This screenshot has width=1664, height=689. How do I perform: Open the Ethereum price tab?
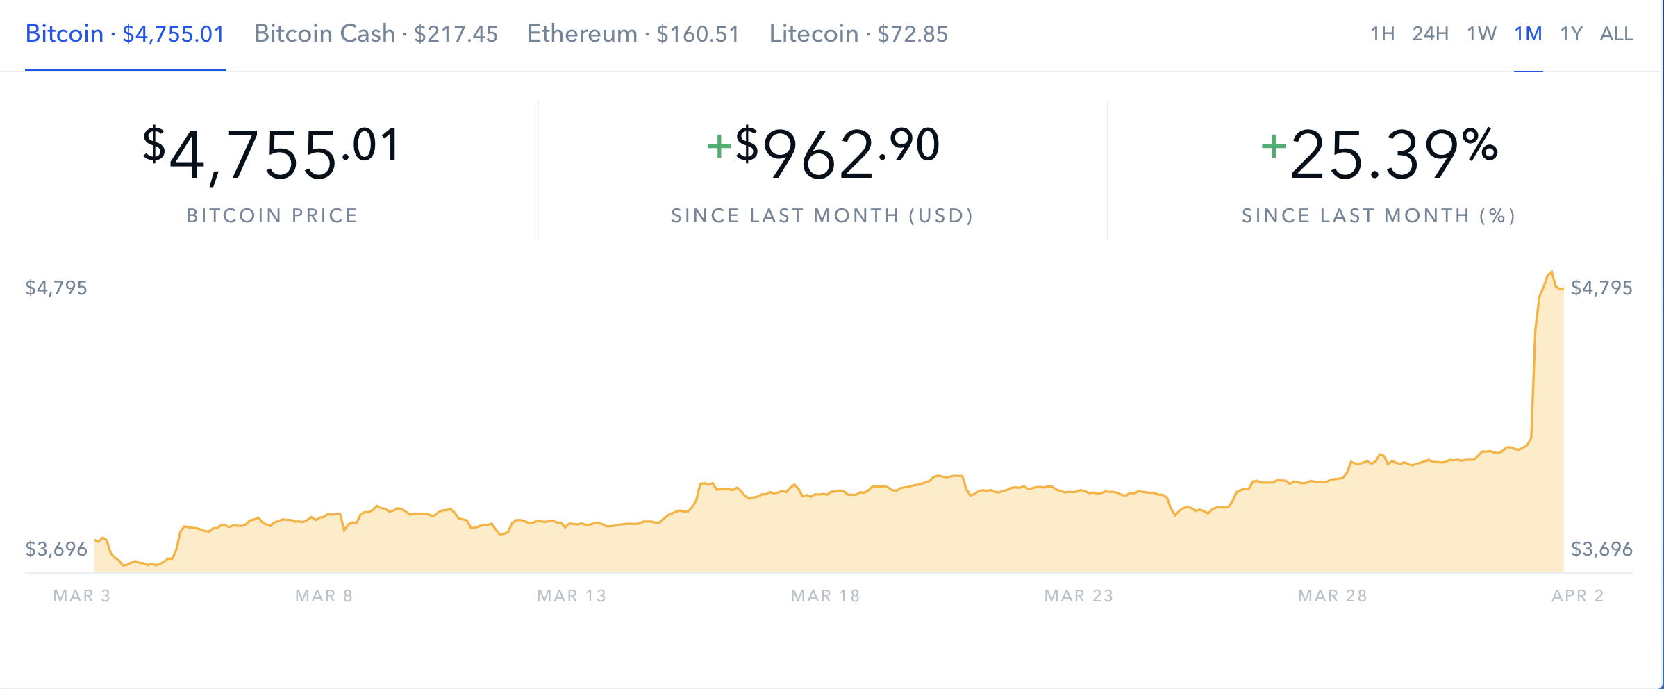pos(633,34)
